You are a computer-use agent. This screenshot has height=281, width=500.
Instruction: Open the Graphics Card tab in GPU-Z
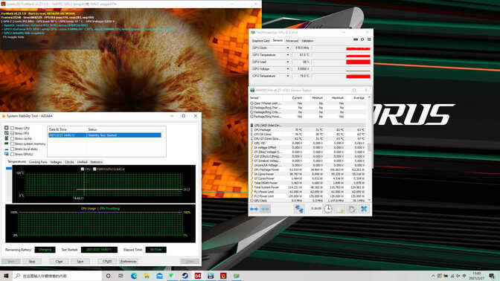260,41
